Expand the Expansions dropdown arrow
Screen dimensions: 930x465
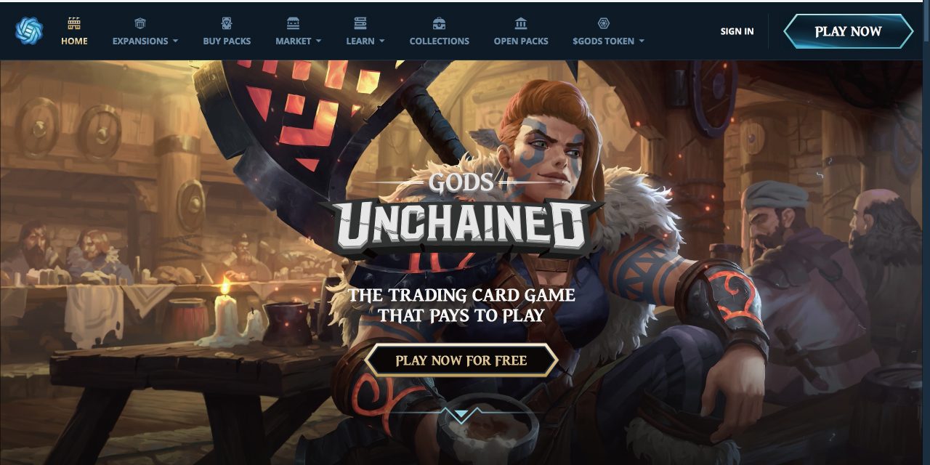pos(175,41)
